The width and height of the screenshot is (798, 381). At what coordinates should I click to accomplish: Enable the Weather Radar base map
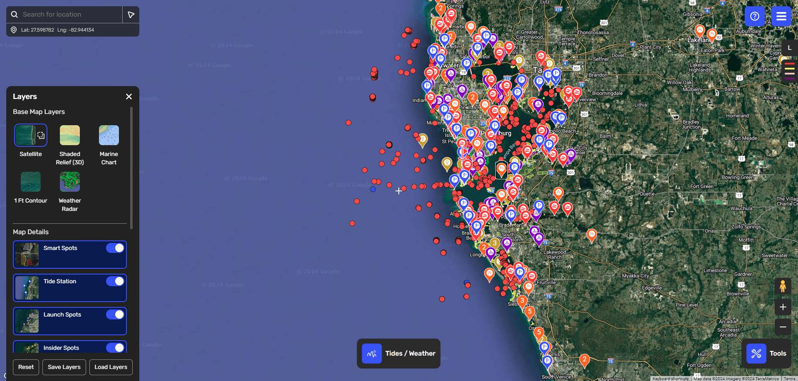(x=69, y=182)
